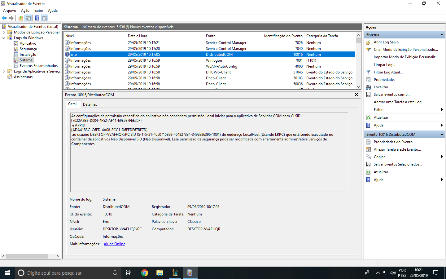
Task: Click the Forward arrow toolbar icon
Action: 11,18
